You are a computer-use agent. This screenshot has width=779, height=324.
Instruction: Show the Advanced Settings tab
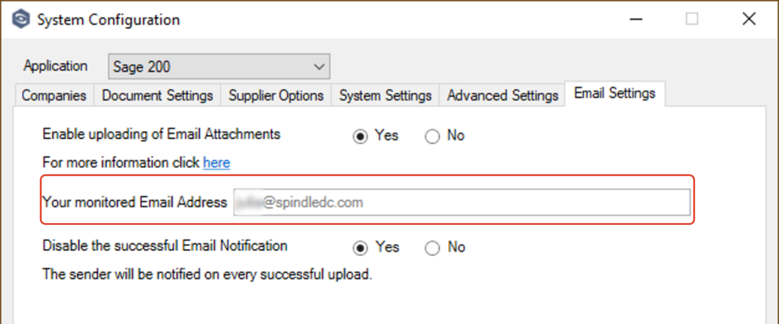pyautogui.click(x=503, y=95)
